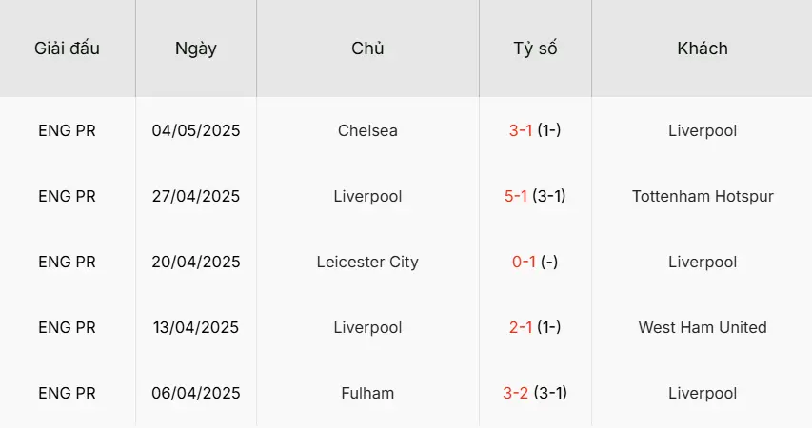Click the Giải đấu column header
Viewport: 812px width, 428px height.
tap(67, 49)
